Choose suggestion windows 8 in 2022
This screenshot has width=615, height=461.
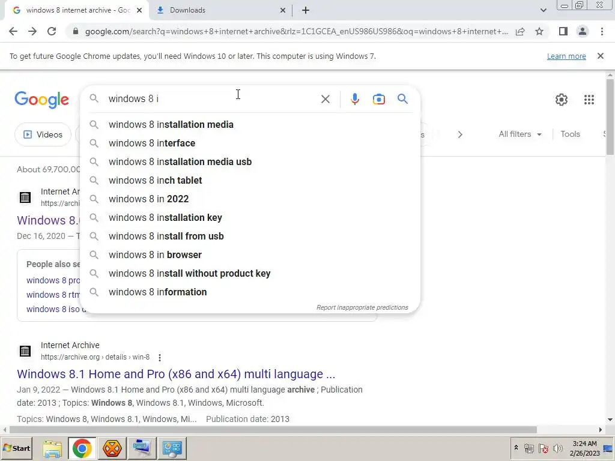(250, 199)
